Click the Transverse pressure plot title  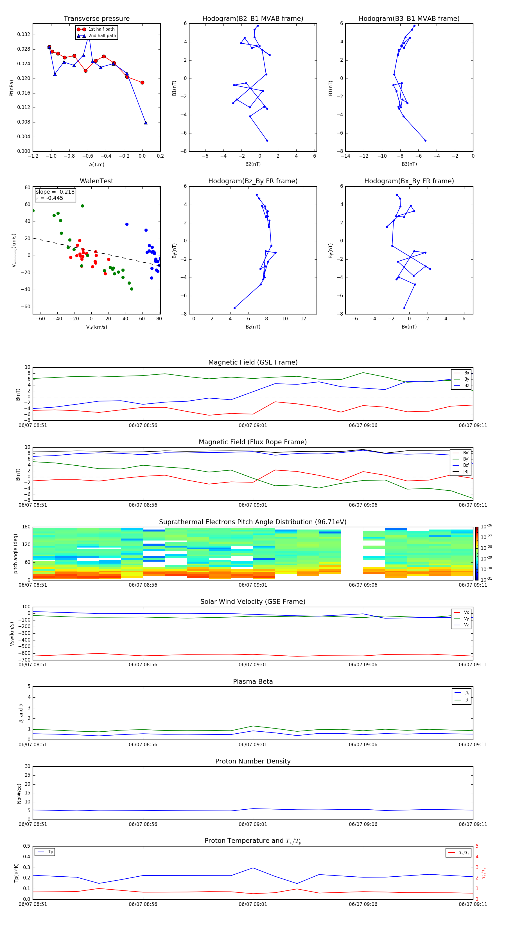96,19
